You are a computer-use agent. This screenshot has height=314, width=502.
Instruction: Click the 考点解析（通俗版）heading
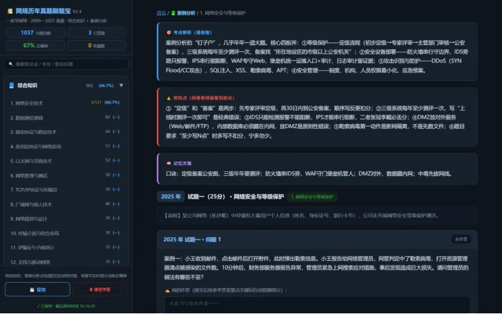coord(193,33)
